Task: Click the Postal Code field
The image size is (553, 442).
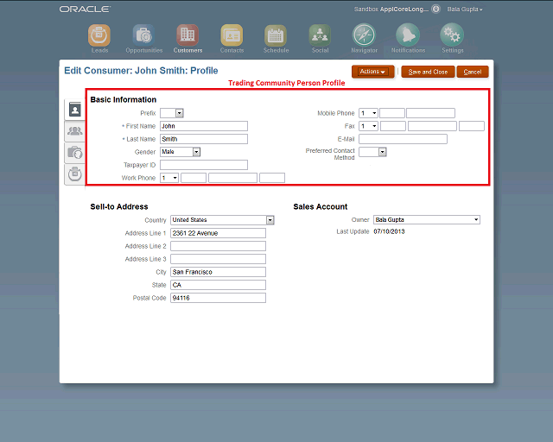Action: (x=218, y=298)
